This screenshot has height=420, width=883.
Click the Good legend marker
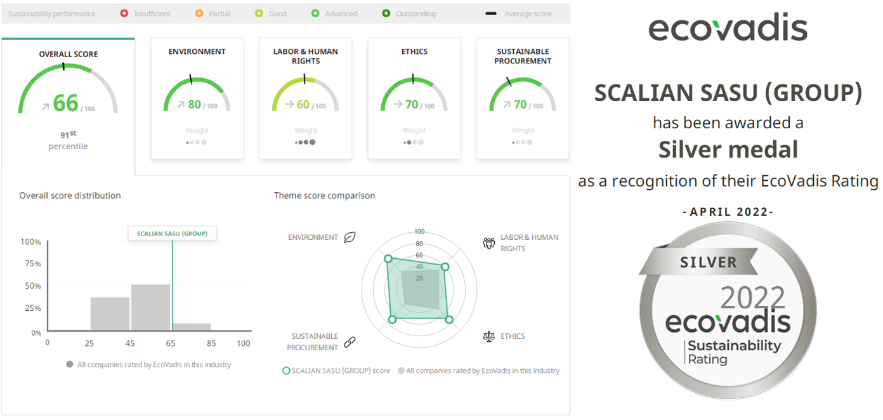(x=259, y=13)
